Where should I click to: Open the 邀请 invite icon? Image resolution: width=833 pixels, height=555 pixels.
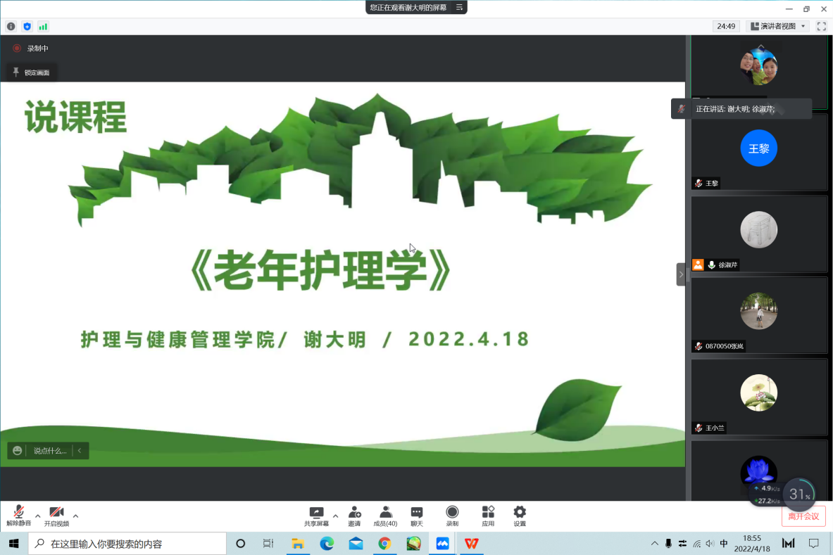(x=354, y=516)
